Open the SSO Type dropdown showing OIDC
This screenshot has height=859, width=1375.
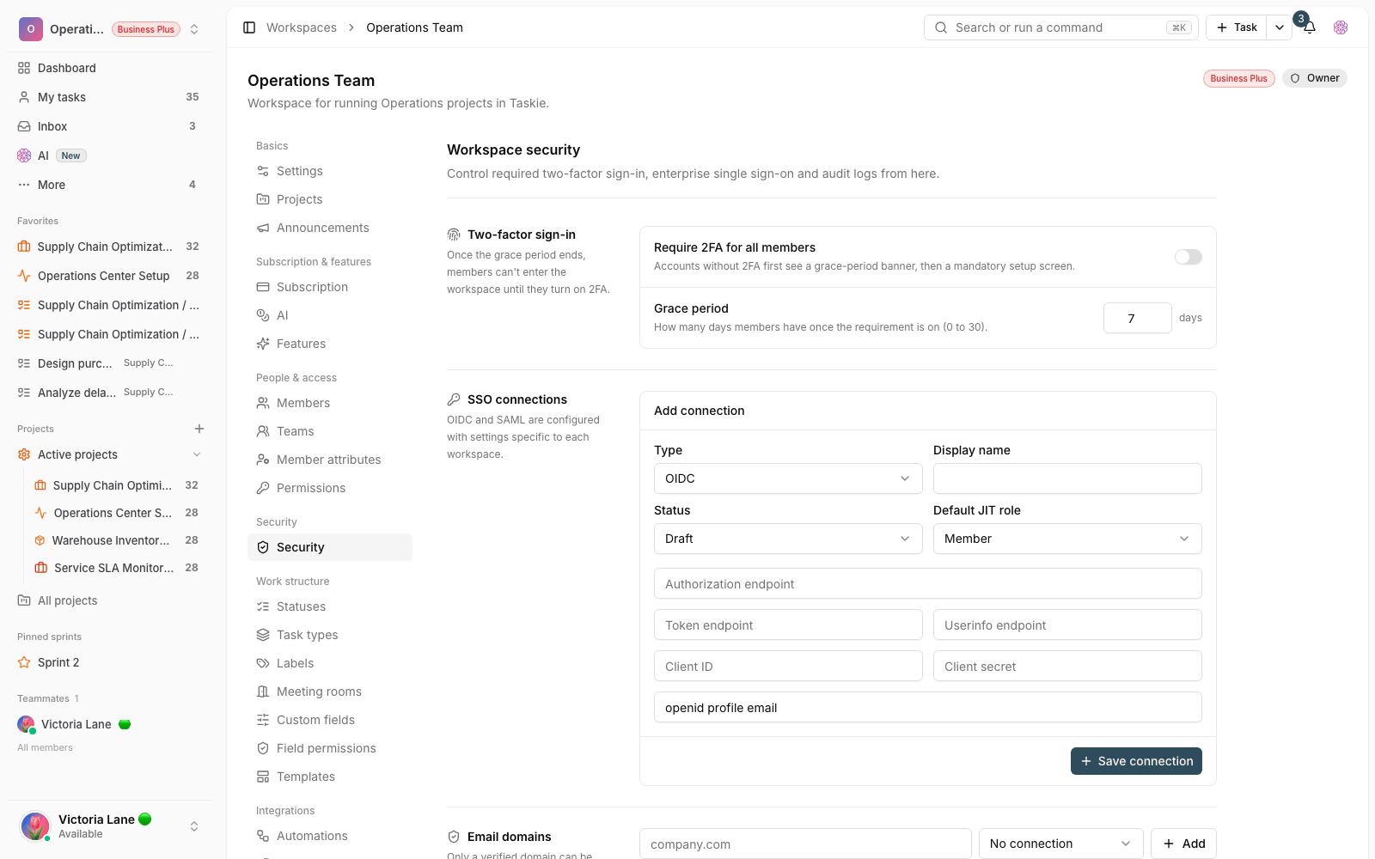tap(788, 478)
